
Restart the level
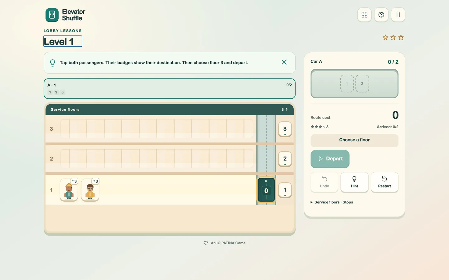(x=384, y=182)
